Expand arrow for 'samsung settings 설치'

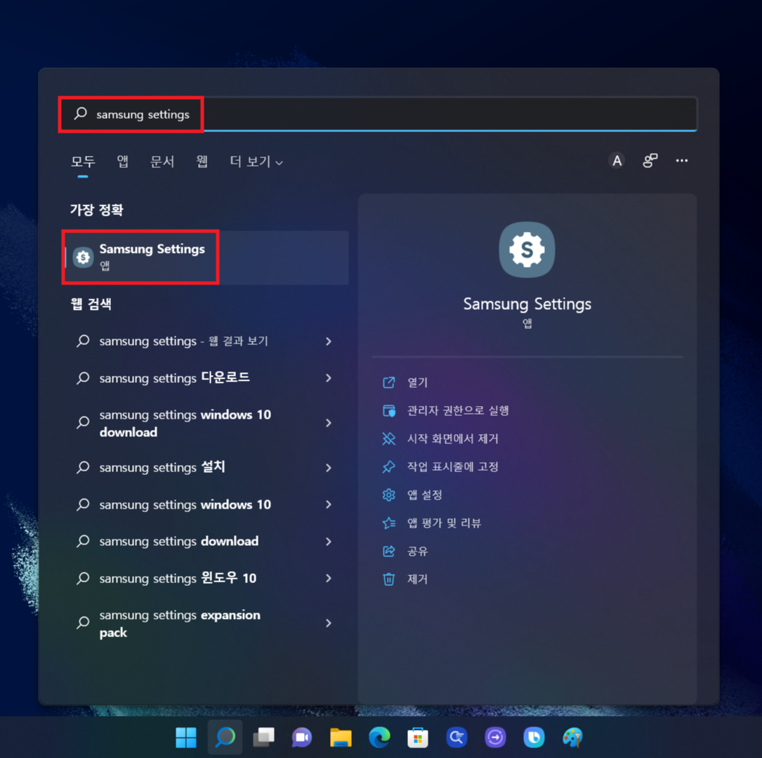329,468
